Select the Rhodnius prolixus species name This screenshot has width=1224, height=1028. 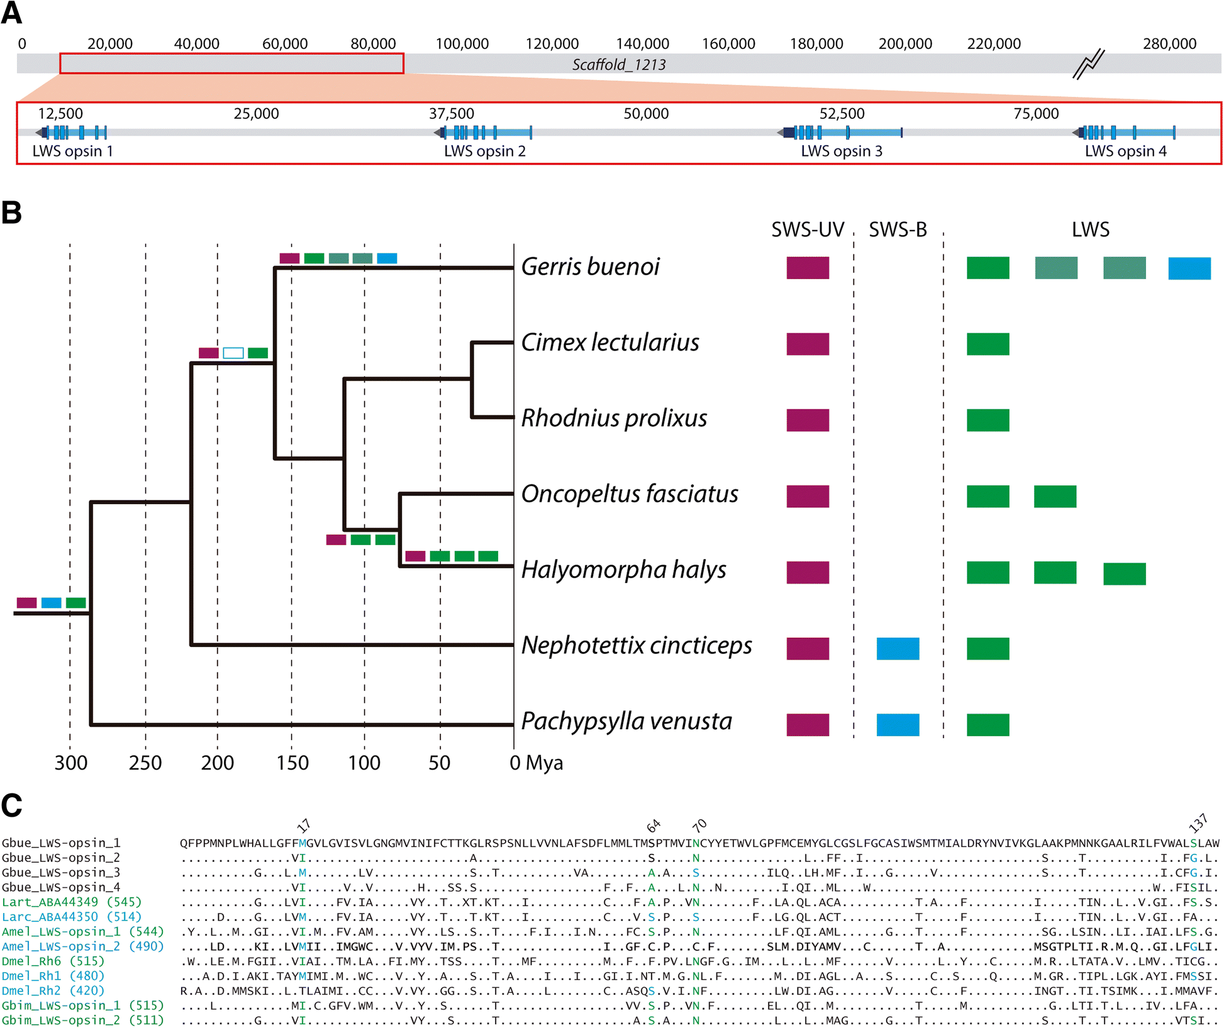pos(614,418)
